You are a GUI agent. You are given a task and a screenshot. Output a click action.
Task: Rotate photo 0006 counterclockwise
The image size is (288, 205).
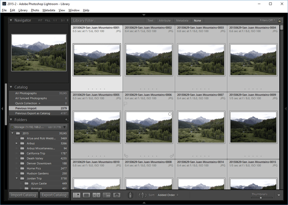(126, 156)
